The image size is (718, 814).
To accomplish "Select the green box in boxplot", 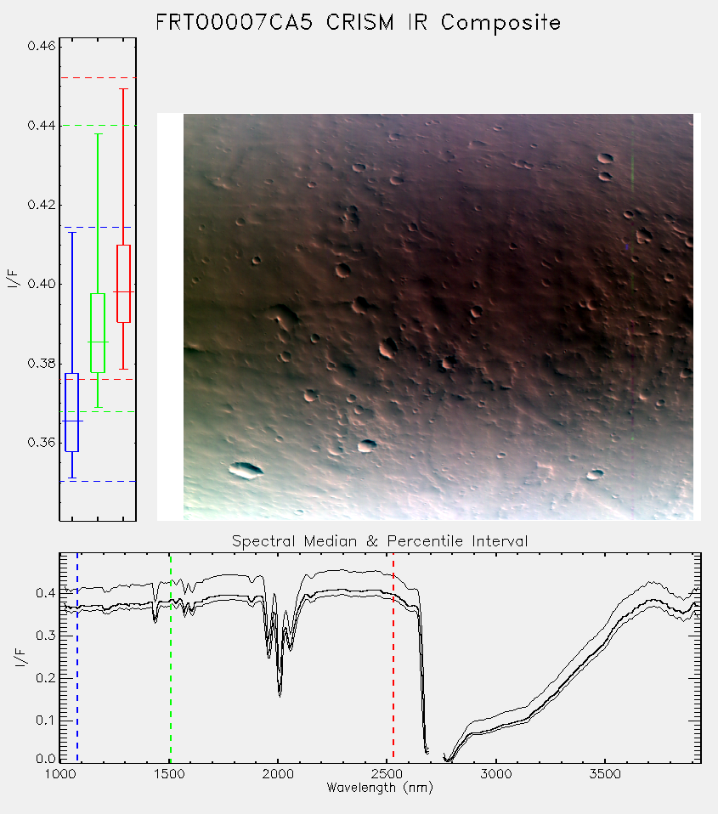I will 98,333.
